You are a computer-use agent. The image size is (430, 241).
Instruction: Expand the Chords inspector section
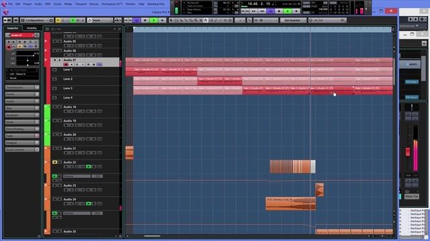click(x=22, y=94)
